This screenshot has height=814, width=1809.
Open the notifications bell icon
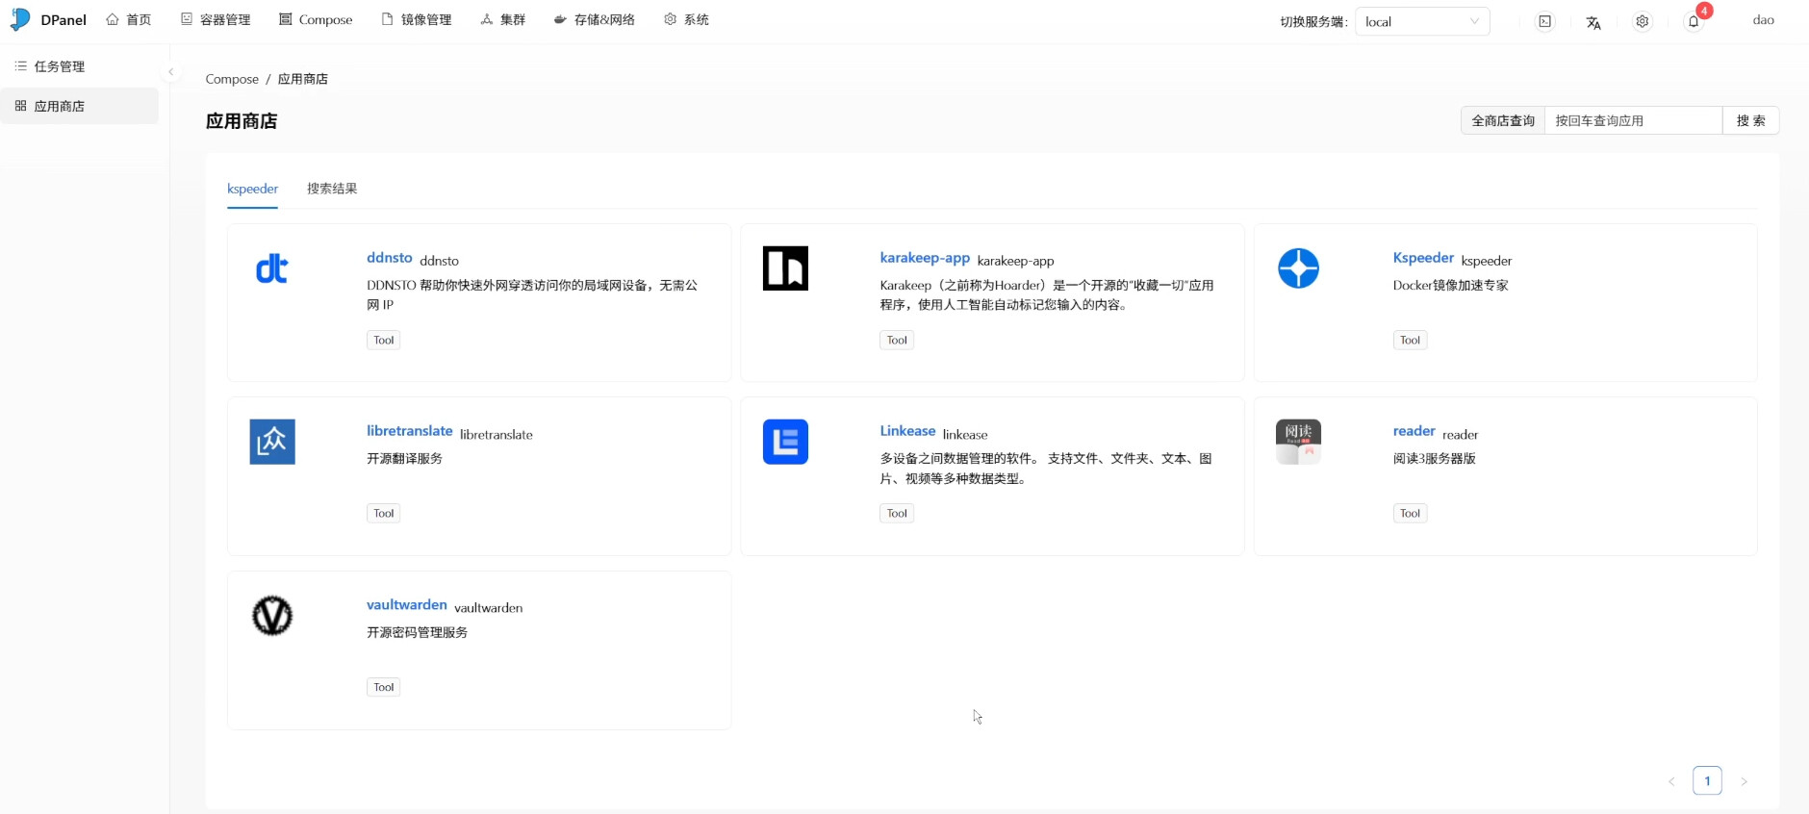point(1694,21)
